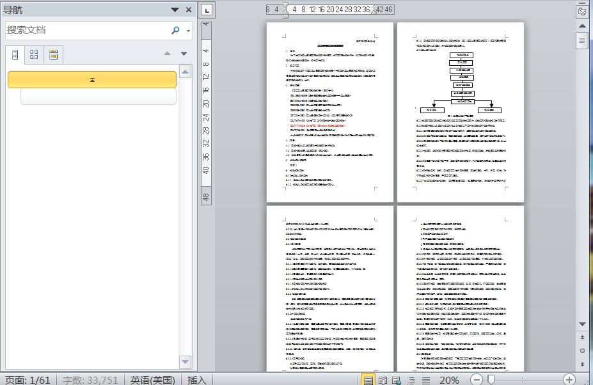593x385 pixels.
Task: Open the browse search results tab
Action: [x=53, y=55]
